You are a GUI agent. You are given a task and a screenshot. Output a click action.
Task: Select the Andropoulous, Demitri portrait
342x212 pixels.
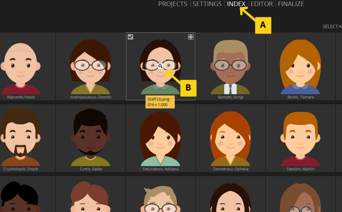tap(91, 67)
